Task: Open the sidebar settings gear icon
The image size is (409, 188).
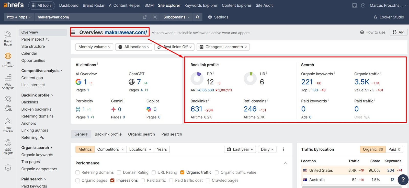Action: click(8, 168)
